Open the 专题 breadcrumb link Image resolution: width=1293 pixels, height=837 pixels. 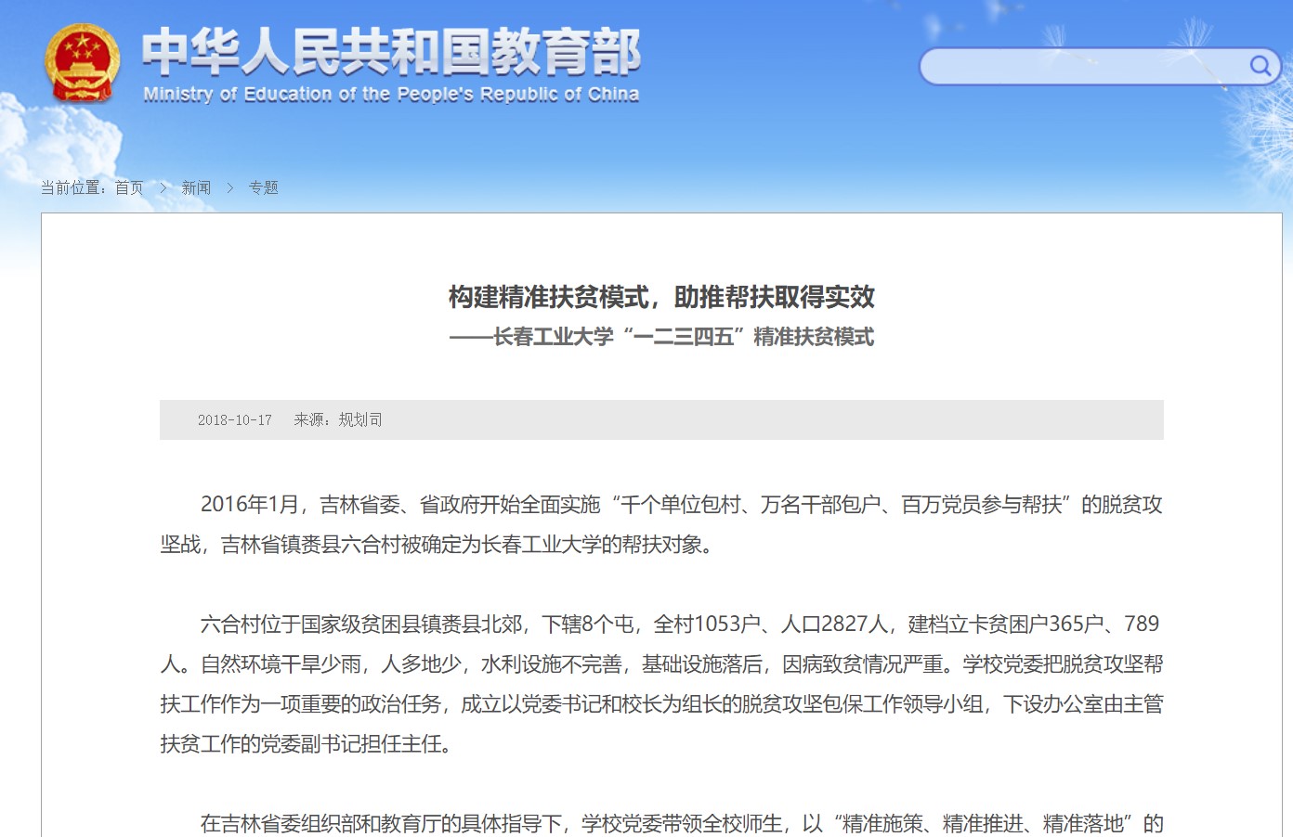coord(263,187)
